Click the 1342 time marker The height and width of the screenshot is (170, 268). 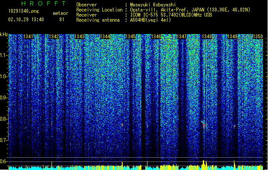54,37
